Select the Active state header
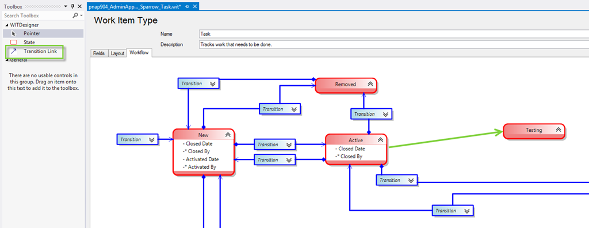The image size is (589, 228). tap(355, 140)
